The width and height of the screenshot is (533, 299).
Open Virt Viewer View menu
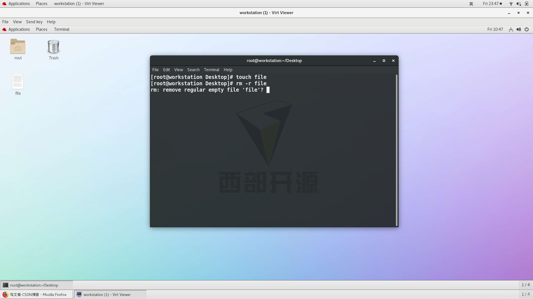tap(17, 22)
